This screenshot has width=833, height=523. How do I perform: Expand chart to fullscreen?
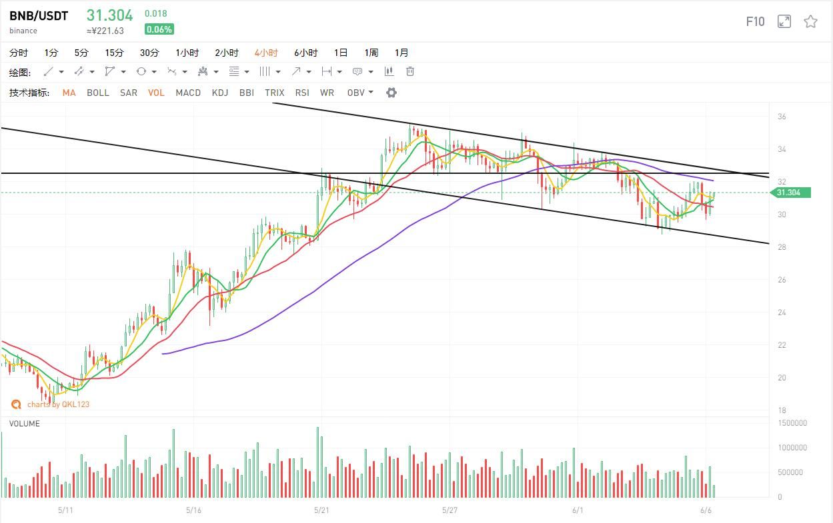pos(784,21)
